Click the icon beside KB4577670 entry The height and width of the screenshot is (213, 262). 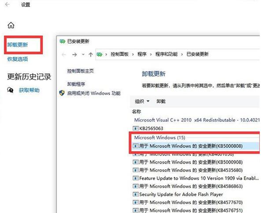point(136,202)
